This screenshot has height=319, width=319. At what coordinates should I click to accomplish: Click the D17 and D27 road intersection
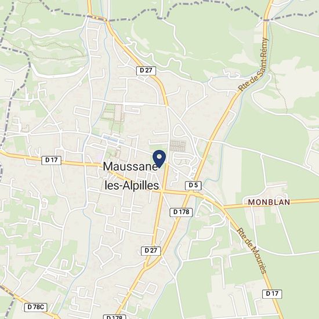click(162, 191)
